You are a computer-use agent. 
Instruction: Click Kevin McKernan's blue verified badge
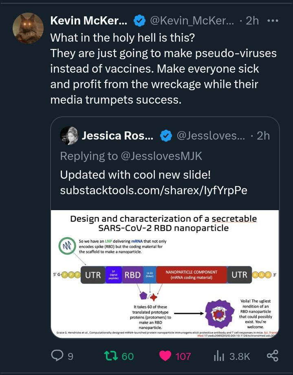click(140, 21)
